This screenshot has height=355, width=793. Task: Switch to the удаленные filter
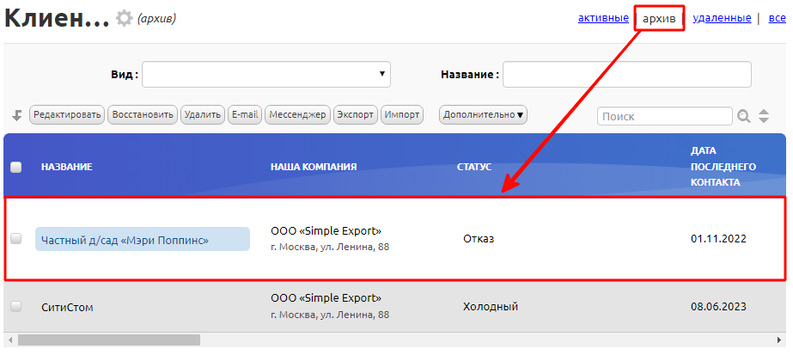pyautogui.click(x=722, y=18)
